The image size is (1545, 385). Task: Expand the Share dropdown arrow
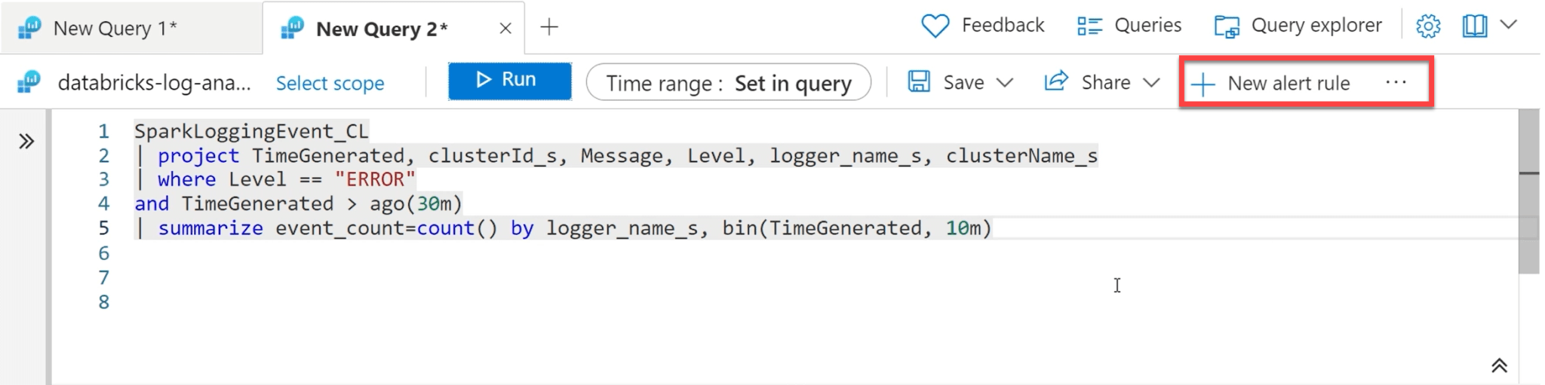[1151, 83]
